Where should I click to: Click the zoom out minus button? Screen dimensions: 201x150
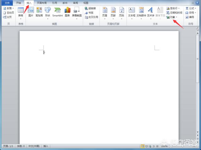tap(171, 146)
